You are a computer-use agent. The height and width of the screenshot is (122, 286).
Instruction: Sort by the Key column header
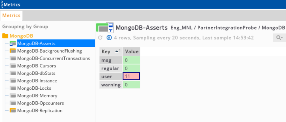pyautogui.click(x=111, y=52)
